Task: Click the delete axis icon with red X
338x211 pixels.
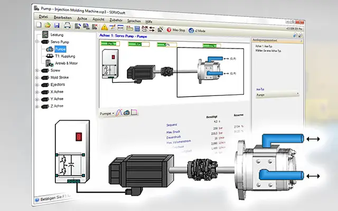Action: [95, 27]
